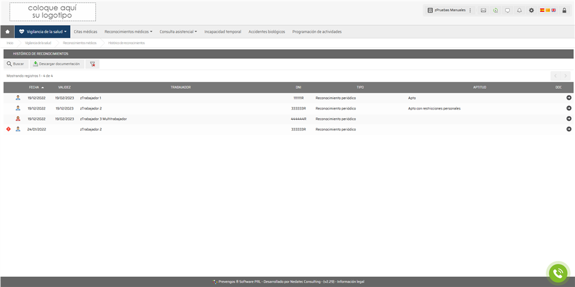The image size is (575, 287).
Task: Click the padlock icon to lock session
Action: (x=564, y=10)
